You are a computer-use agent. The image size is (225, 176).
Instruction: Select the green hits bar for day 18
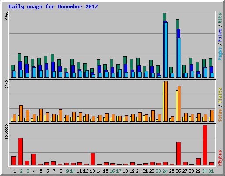click(x=125, y=60)
